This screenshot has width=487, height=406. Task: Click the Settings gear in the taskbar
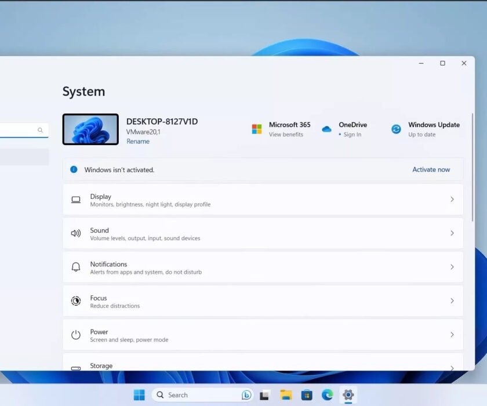348,395
